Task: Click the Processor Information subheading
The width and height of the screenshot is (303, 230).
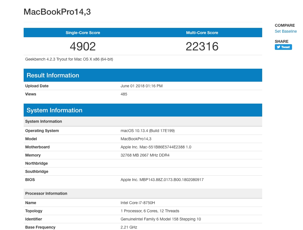Action: coord(143,193)
